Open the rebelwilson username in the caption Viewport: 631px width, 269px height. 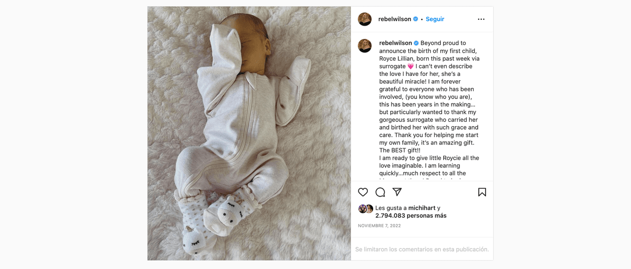[x=395, y=43]
